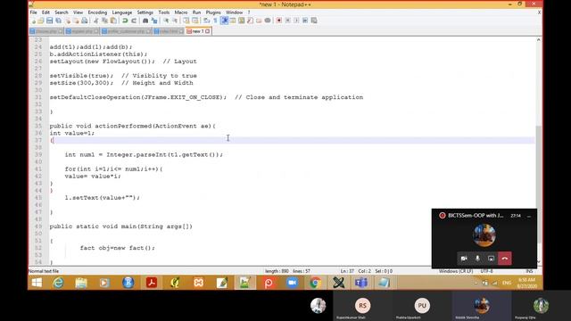
Task: Click the Print toolbar icon
Action: (85, 21)
